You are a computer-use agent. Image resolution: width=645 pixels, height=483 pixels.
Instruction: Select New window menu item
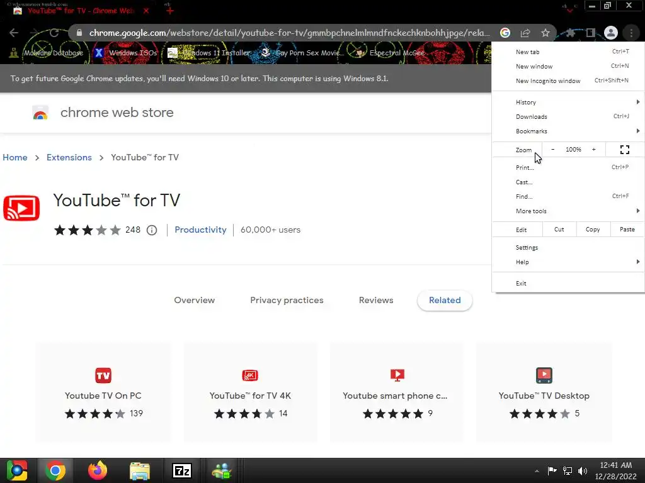(568, 66)
